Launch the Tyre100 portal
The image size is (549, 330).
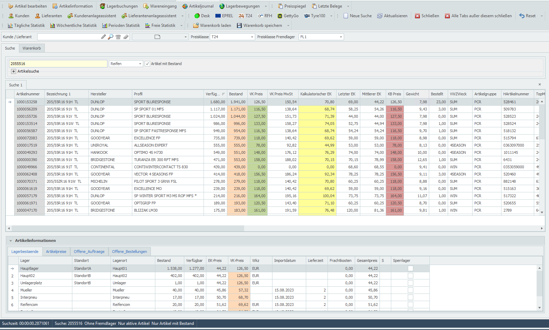pos(314,16)
